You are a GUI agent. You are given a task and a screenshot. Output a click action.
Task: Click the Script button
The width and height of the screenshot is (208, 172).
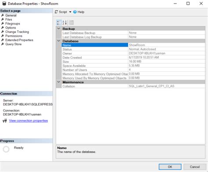pyautogui.click(x=61, y=12)
